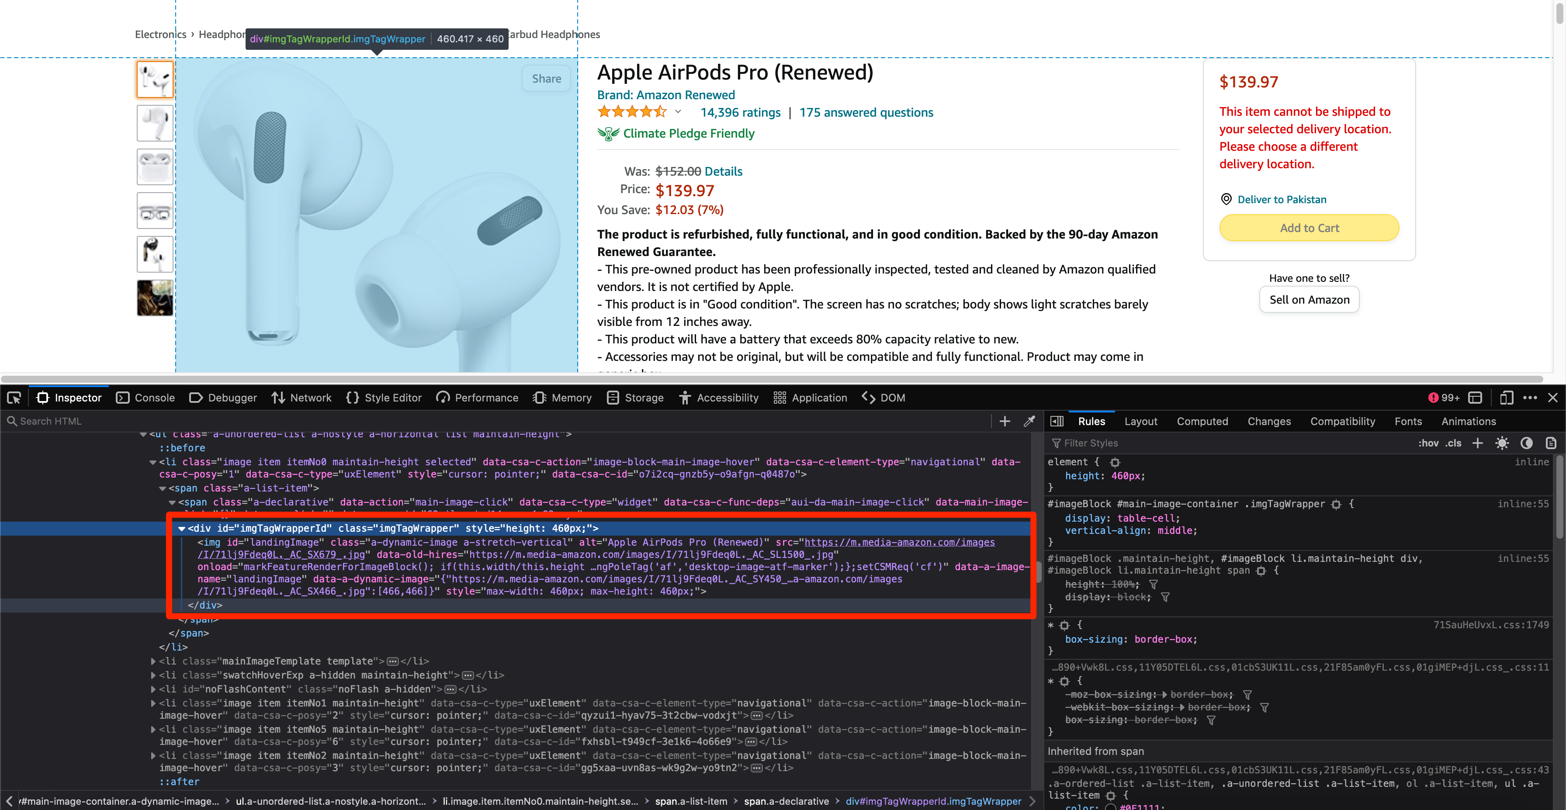Expand the itemNo1 li node
Image resolution: width=1566 pixels, height=810 pixels.
pyautogui.click(x=152, y=703)
